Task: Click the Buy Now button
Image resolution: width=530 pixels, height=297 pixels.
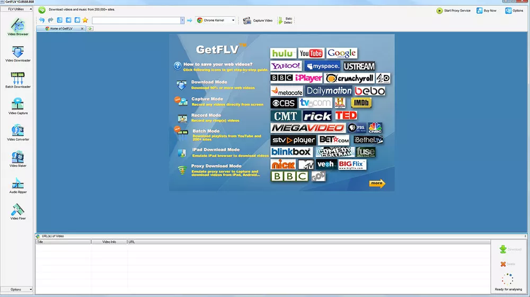Action: pos(487,11)
